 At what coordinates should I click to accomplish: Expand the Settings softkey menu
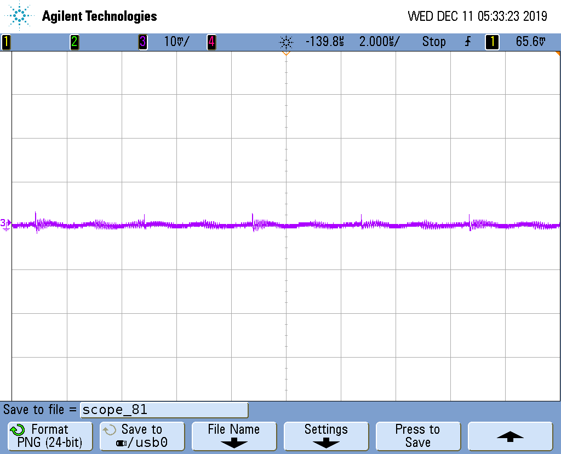point(326,436)
